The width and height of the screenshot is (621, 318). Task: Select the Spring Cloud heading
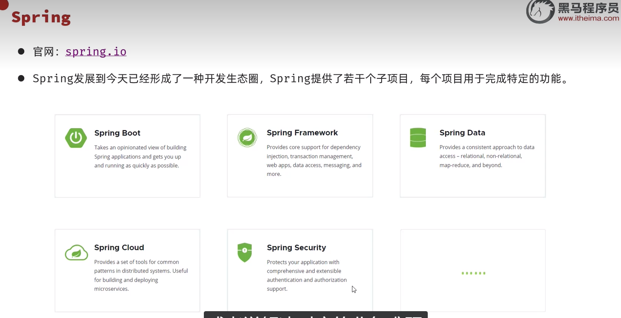[x=119, y=248]
